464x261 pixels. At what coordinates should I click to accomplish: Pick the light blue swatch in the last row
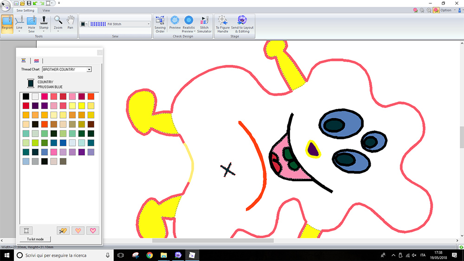coord(26,161)
